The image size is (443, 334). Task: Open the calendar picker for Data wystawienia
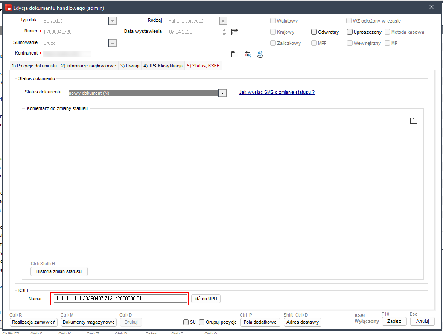click(x=234, y=32)
